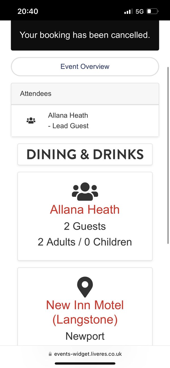Image resolution: width=170 pixels, height=368 pixels.
Task: Tap the cellular signal bars icon
Action: pos(129,12)
